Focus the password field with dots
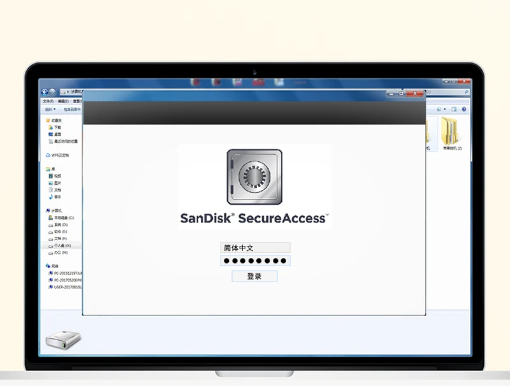Viewport: 510px width, 386px height. click(x=255, y=261)
